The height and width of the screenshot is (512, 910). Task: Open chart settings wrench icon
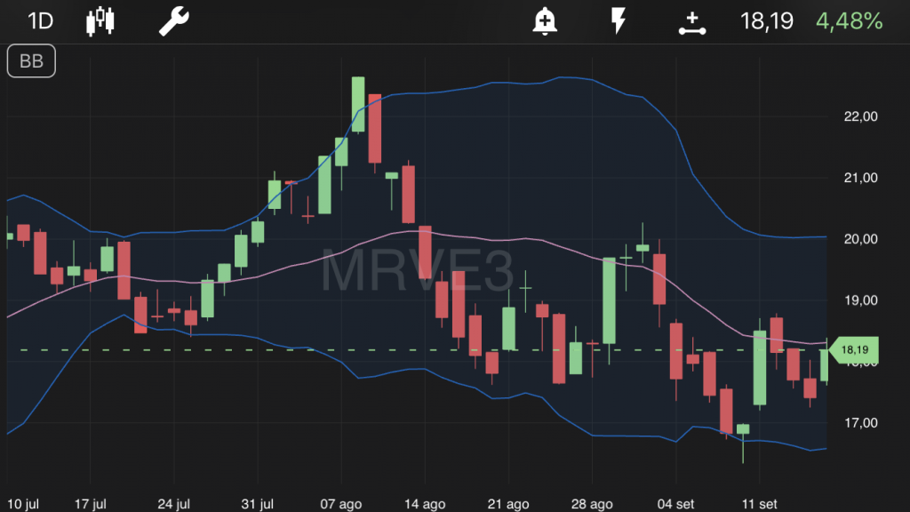pyautogui.click(x=174, y=21)
